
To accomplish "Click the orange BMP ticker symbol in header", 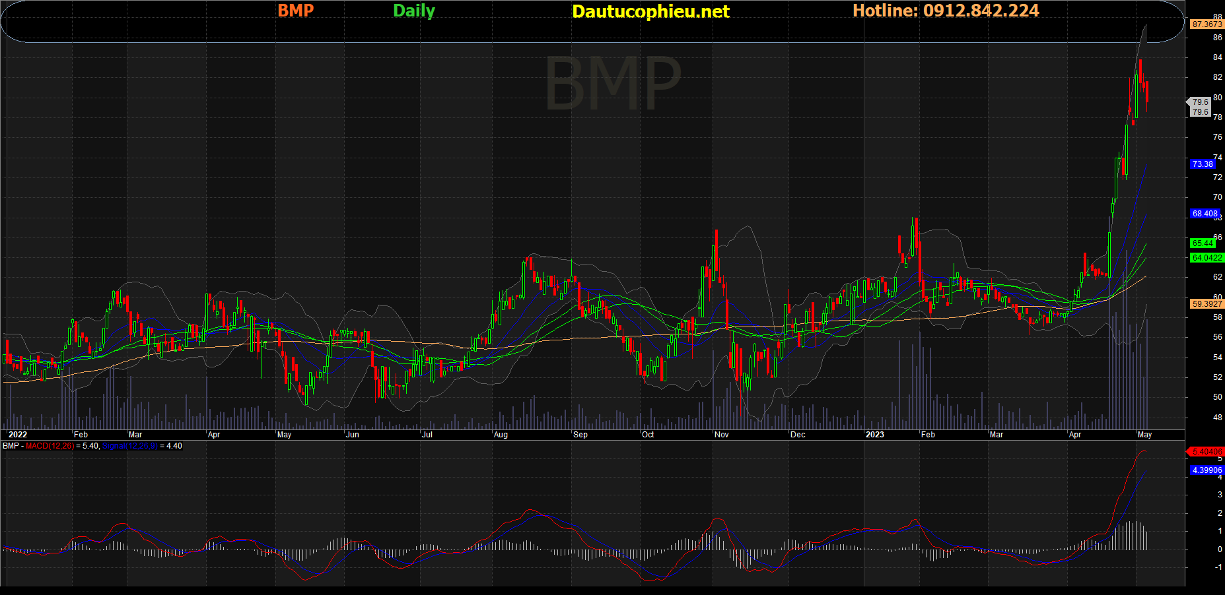I will click(x=295, y=11).
